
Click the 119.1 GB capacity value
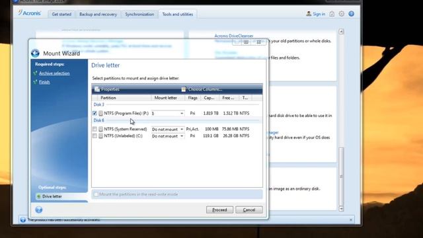[211, 136]
